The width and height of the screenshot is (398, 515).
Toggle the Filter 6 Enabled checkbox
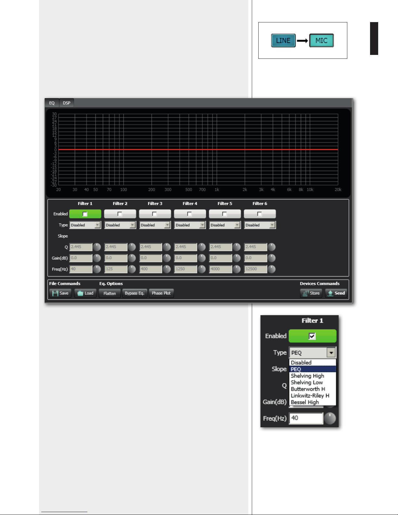[x=260, y=214]
